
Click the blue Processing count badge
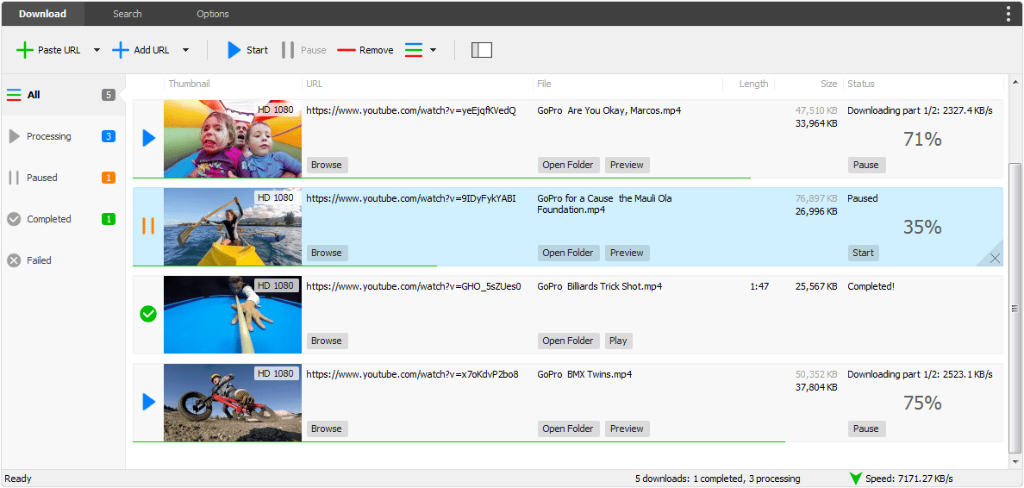tap(109, 136)
